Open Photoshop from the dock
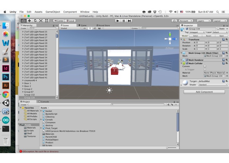This screenshot has height=163, width=229. (x=6, y=77)
